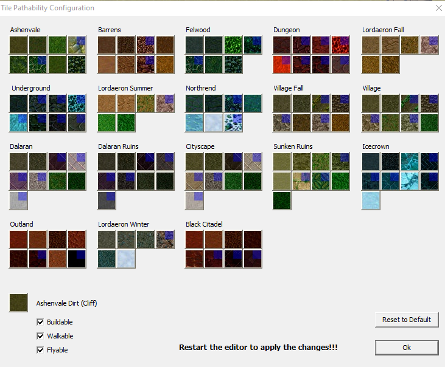
Task: Pick dark green tile at bottom of Sunken Ruins
Action: click(282, 201)
